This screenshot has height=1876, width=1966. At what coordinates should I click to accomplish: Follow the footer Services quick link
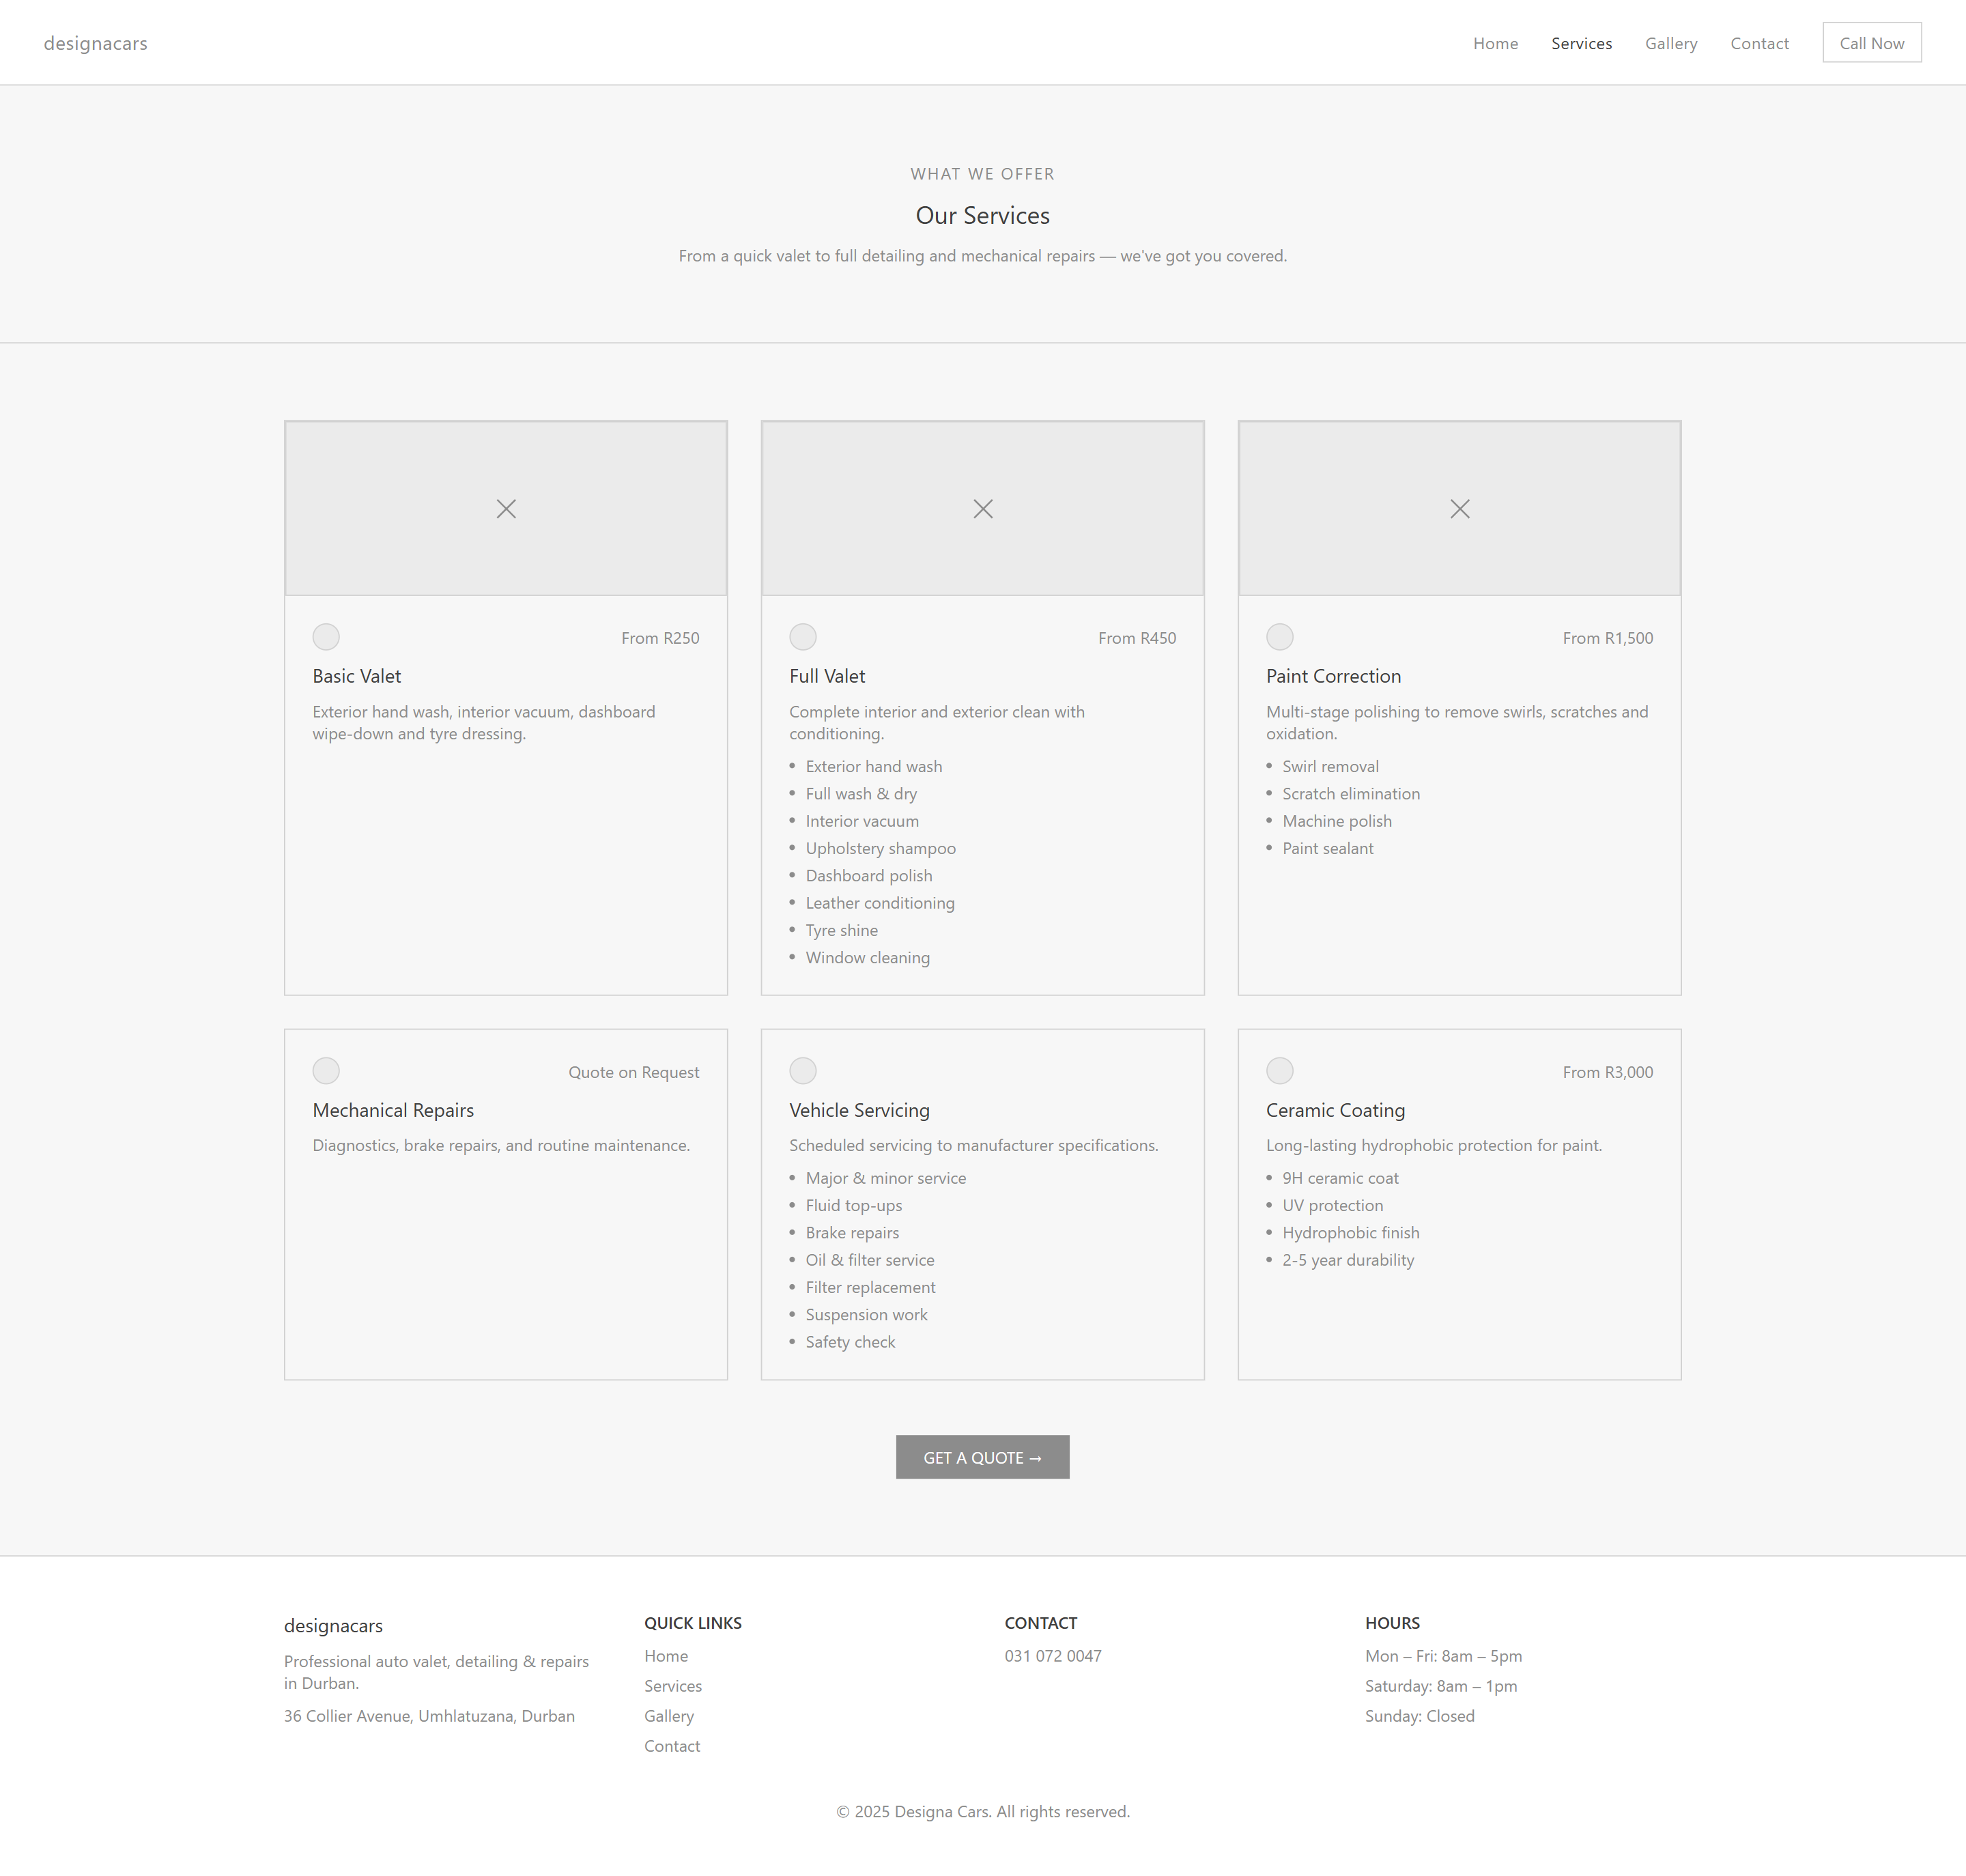point(673,1686)
